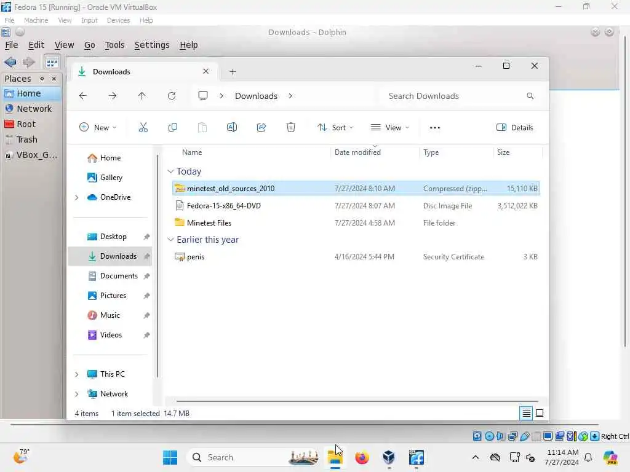The image size is (630, 472).
Task: Click the Copy icon in Explorer toolbar
Action: 173,128
